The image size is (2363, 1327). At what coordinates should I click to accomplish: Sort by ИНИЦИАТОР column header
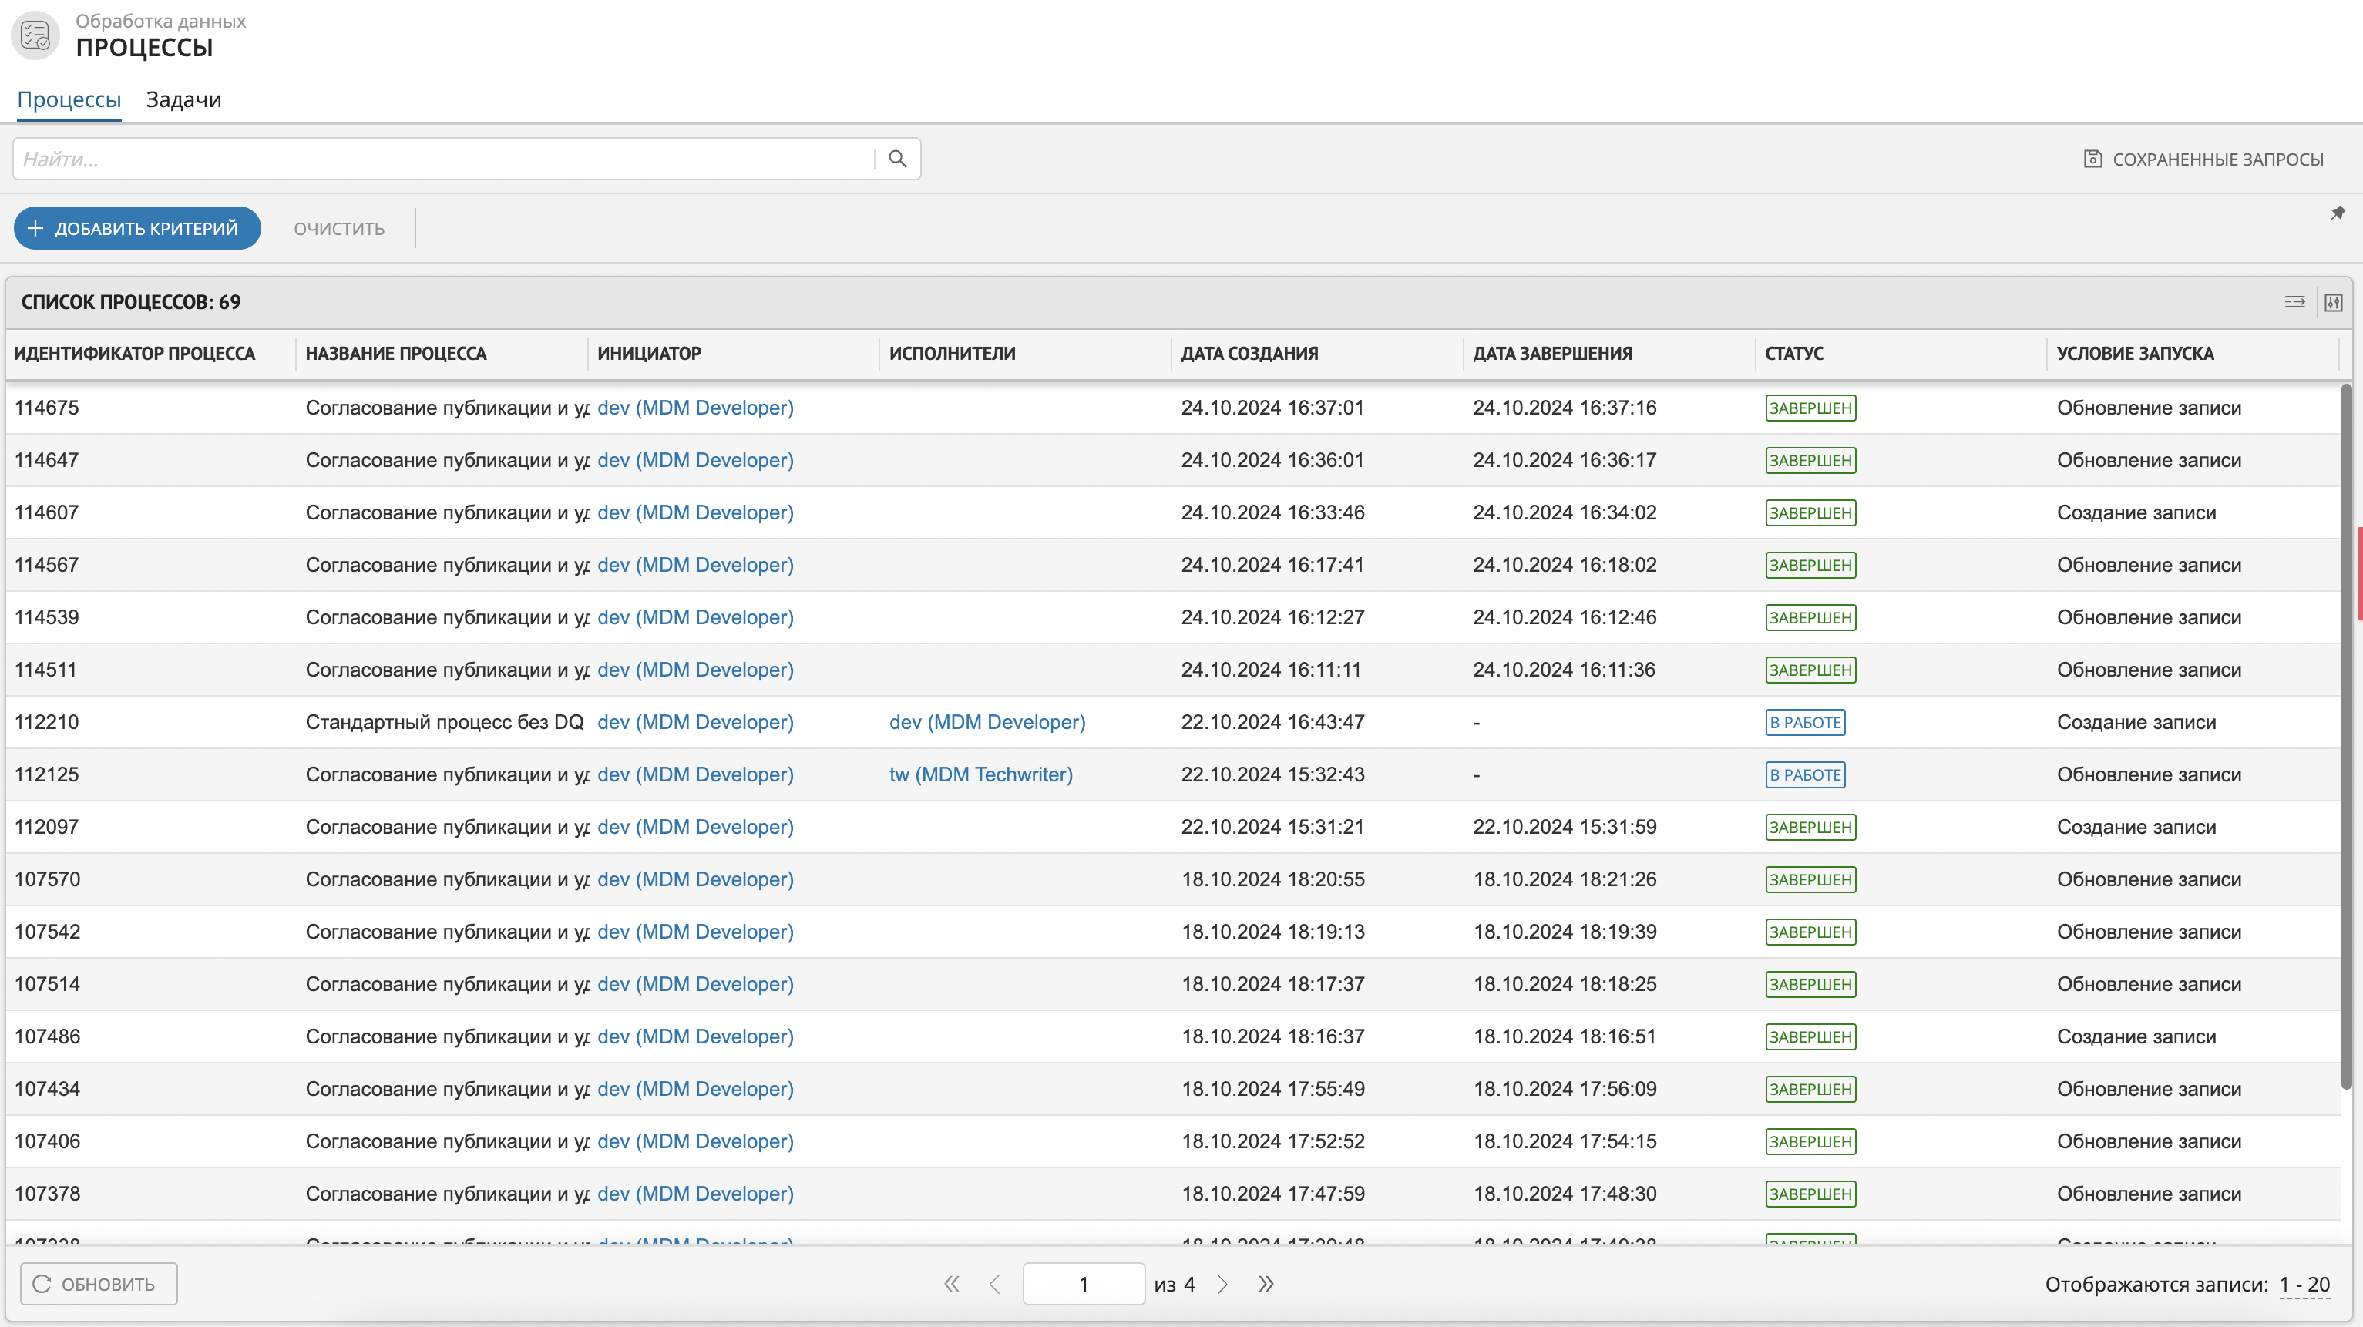coord(650,354)
